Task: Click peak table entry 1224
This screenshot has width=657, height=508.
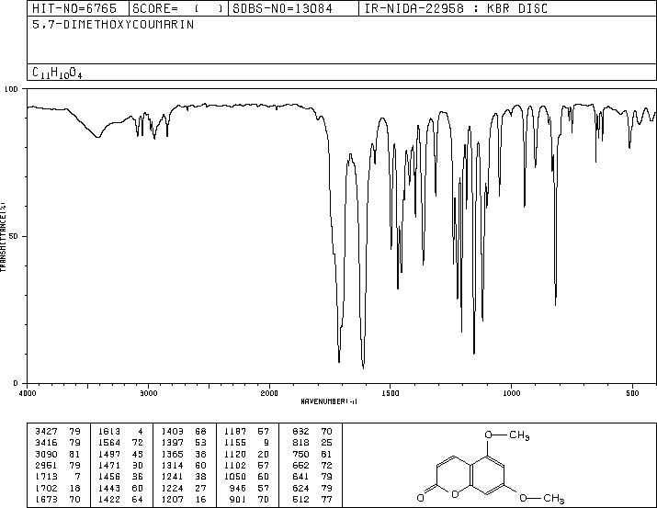Action: 172,488
